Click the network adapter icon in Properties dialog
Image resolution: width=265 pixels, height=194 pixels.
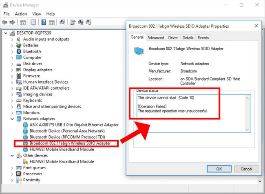pyautogui.click(x=139, y=51)
